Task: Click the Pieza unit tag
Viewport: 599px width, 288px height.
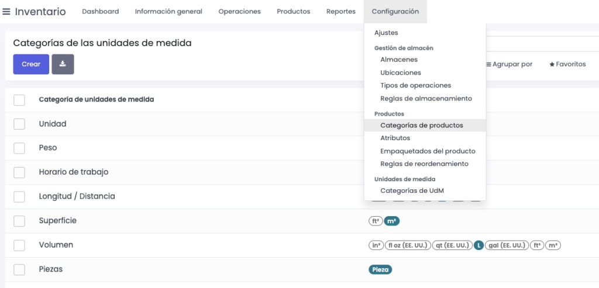Action: [380, 269]
